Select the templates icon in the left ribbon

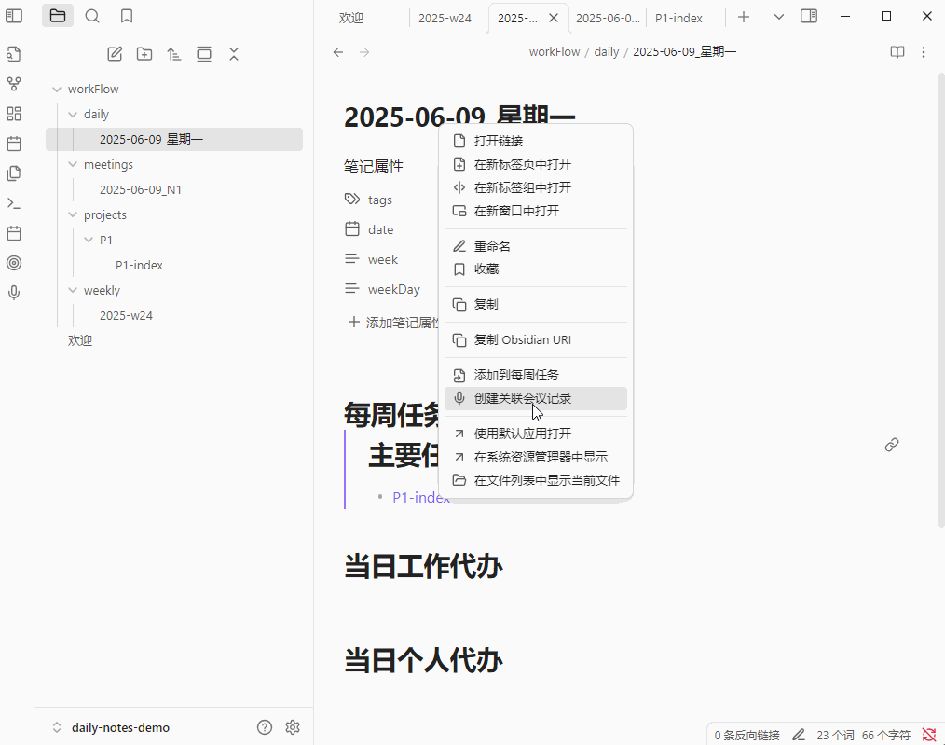(14, 173)
